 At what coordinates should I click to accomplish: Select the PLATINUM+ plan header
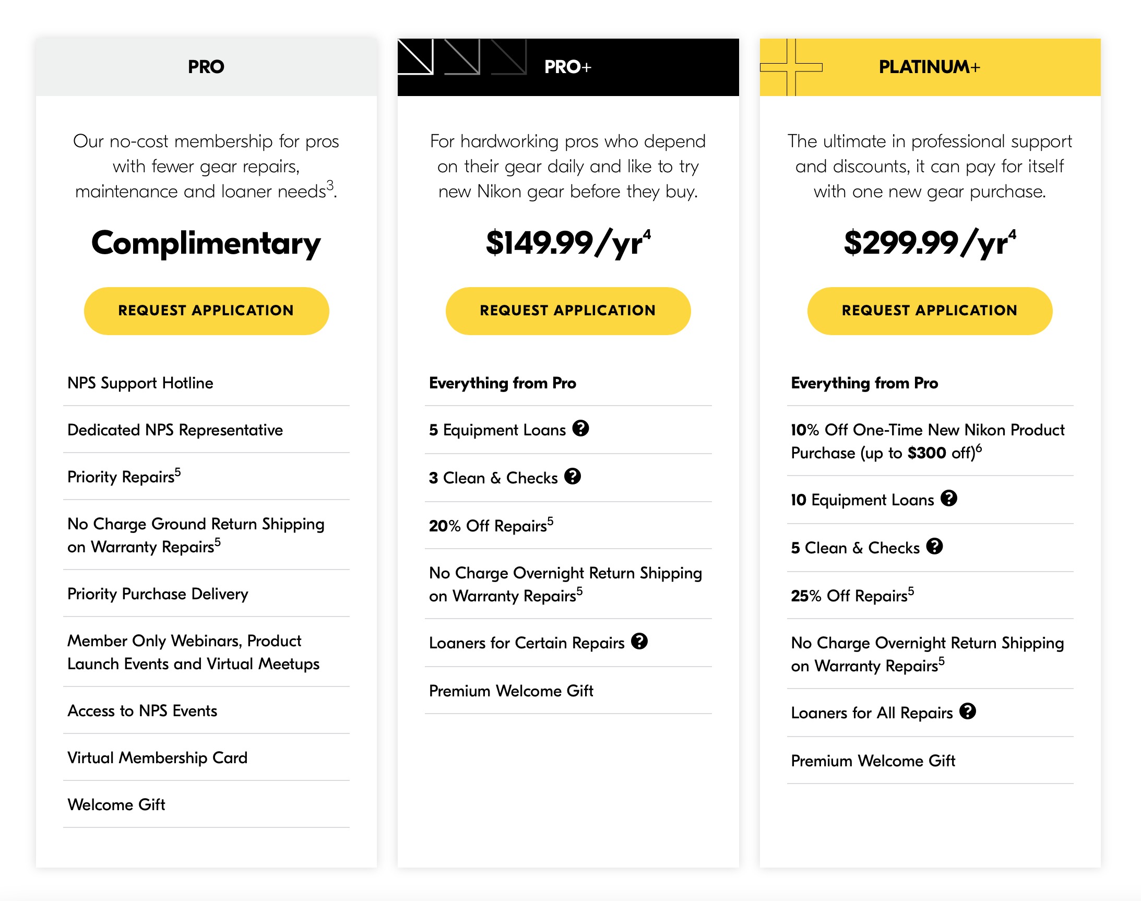[x=930, y=67]
